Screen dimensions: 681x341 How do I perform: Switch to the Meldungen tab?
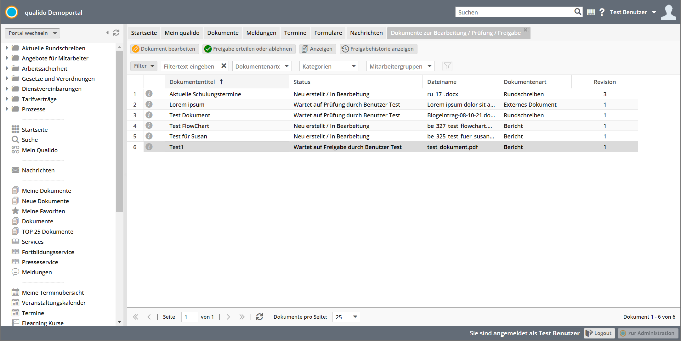tap(261, 33)
